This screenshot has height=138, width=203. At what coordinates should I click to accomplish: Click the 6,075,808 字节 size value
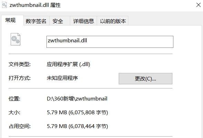point(88,113)
